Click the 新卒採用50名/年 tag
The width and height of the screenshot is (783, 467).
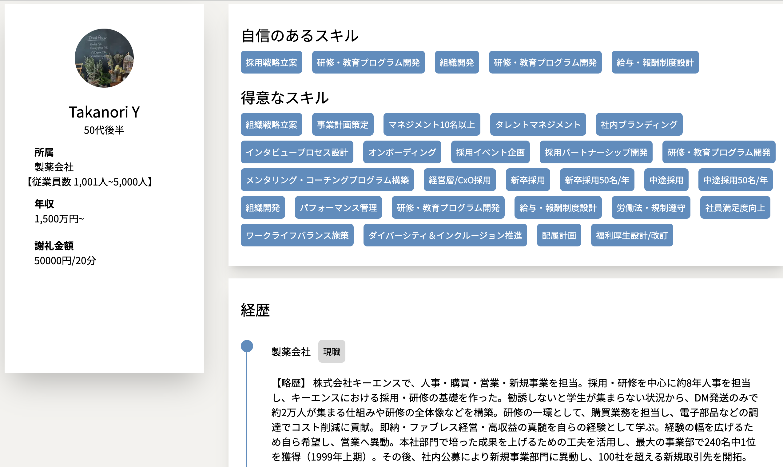pyautogui.click(x=596, y=180)
